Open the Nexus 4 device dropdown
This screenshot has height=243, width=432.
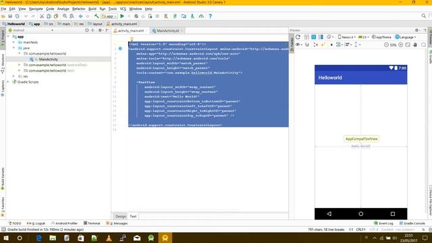(347, 37)
